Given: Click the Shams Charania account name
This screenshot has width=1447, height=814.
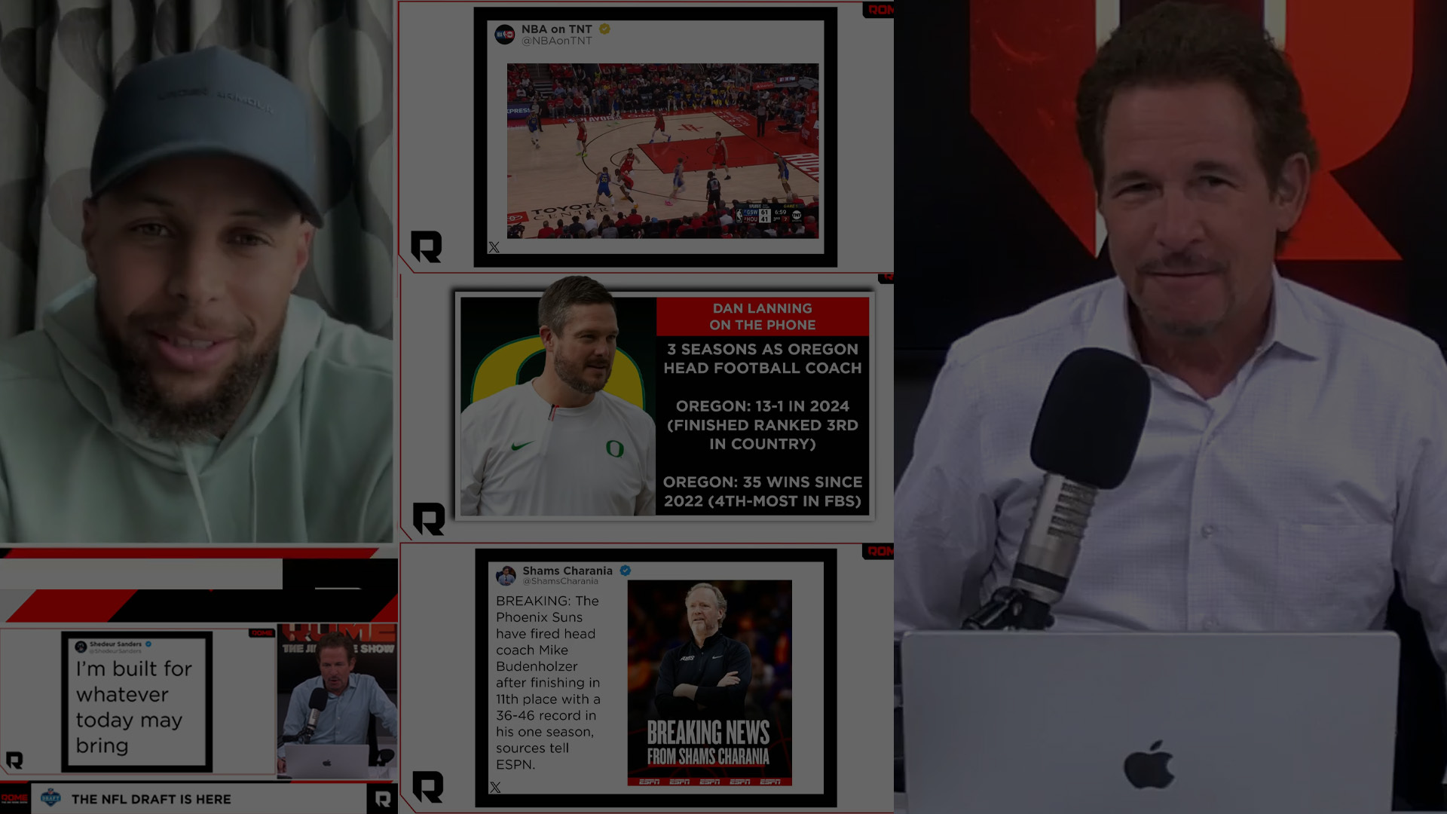Looking at the screenshot, I should tap(567, 571).
